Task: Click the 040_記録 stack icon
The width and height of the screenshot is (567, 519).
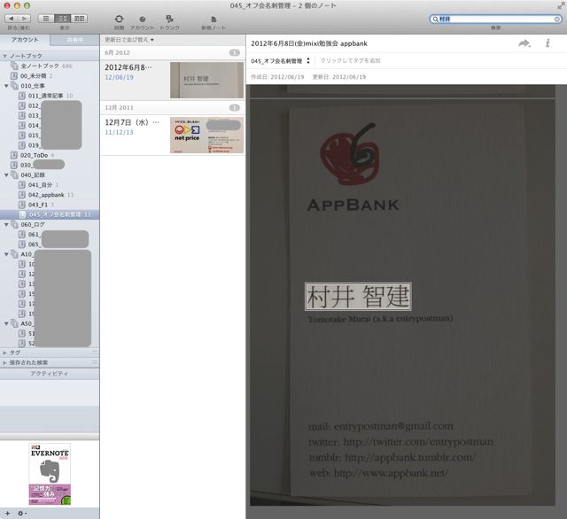Action: [14, 175]
